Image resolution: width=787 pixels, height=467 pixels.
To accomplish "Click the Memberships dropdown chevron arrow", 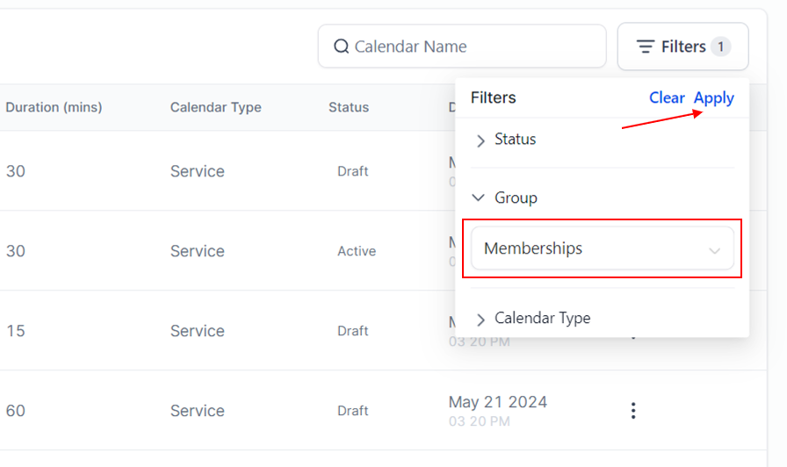I will coord(715,250).
